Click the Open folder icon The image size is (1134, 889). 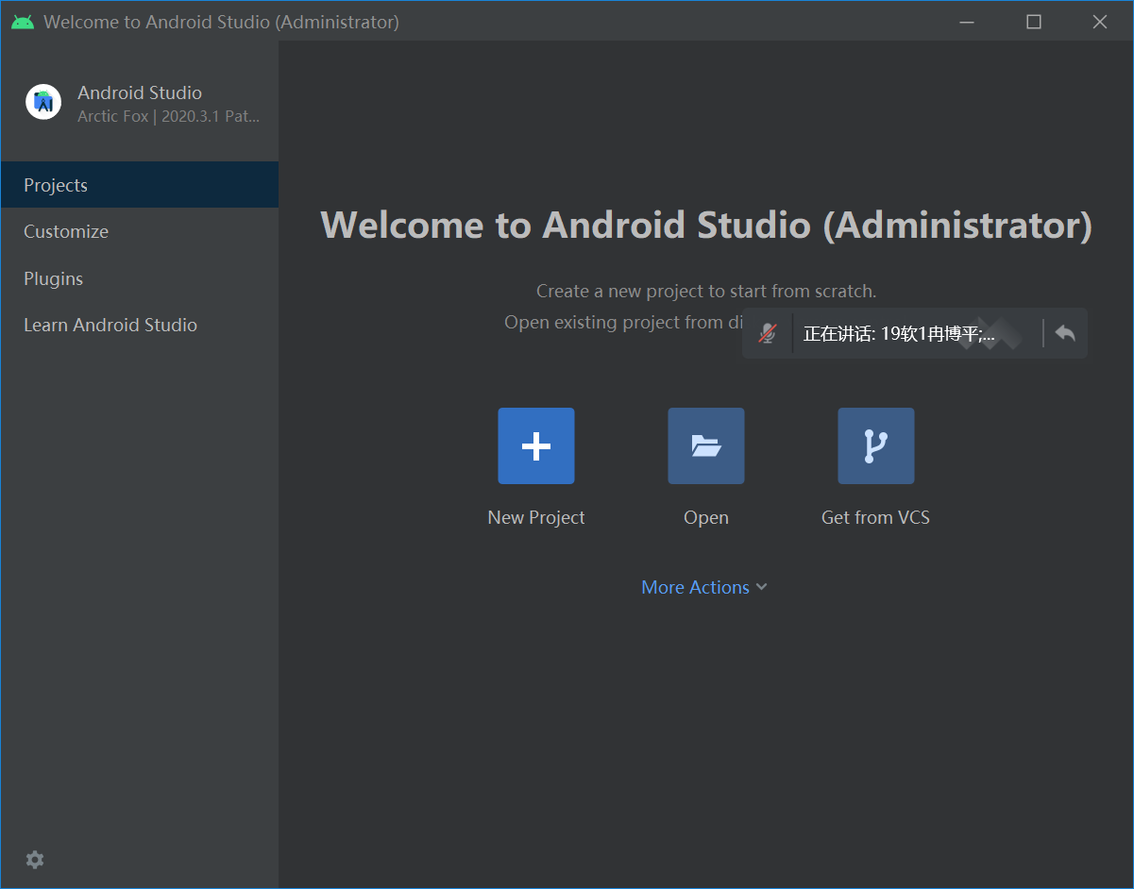click(706, 445)
